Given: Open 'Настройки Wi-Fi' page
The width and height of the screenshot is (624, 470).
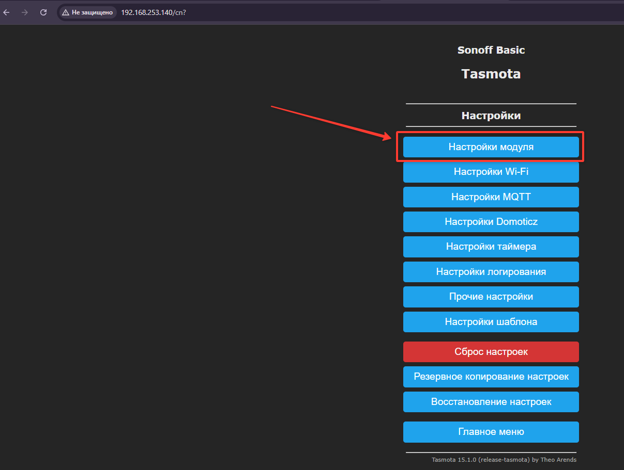Looking at the screenshot, I should click(491, 172).
